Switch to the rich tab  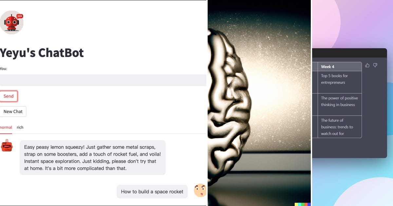tap(20, 128)
